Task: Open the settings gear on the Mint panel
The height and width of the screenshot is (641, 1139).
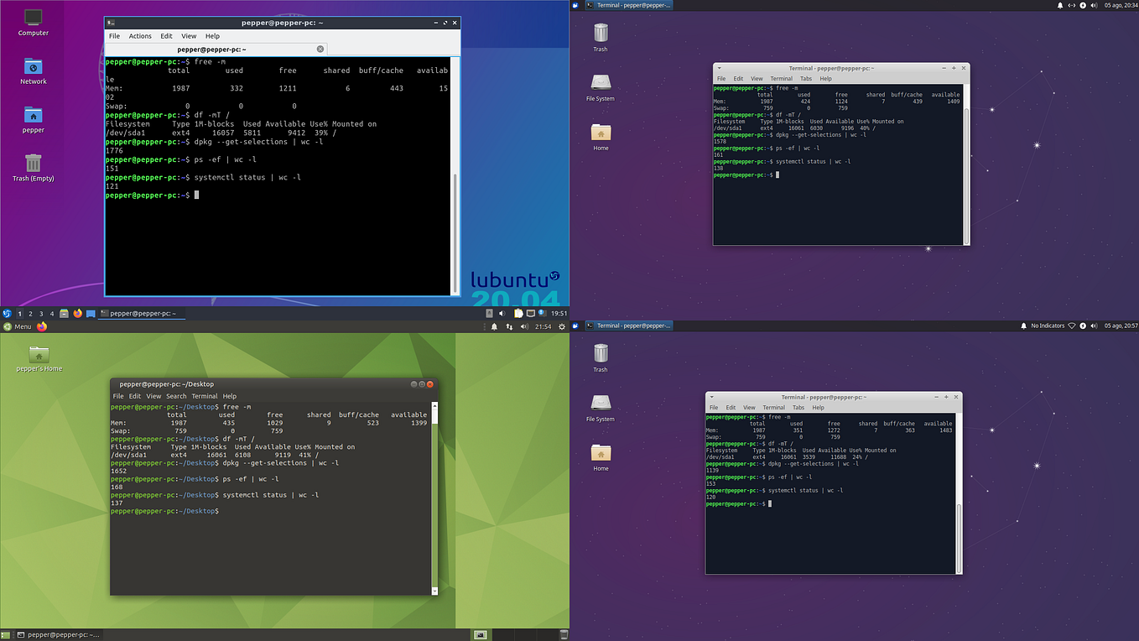Action: [x=562, y=326]
